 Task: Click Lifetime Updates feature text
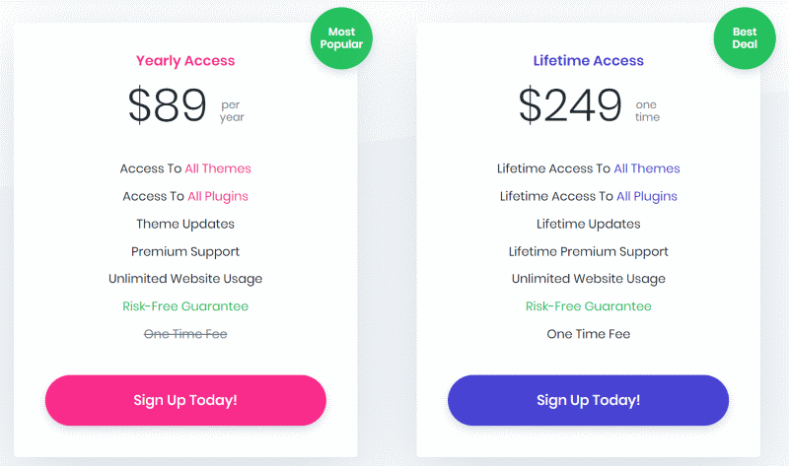point(588,225)
